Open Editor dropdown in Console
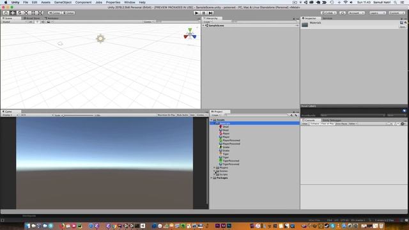 (353, 124)
